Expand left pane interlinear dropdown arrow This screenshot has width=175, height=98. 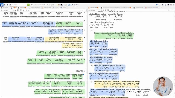pos(22,10)
